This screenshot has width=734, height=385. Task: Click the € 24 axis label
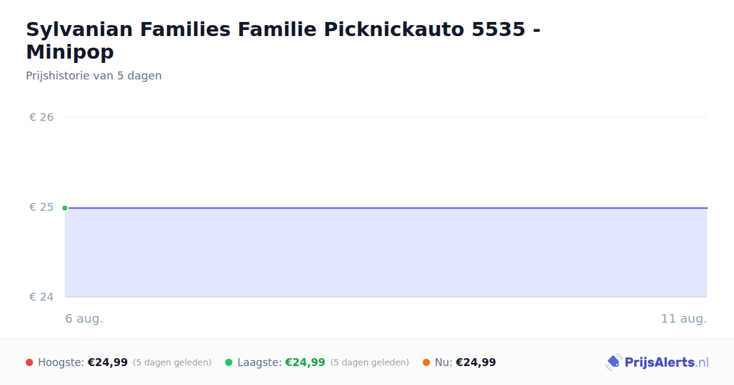(42, 297)
